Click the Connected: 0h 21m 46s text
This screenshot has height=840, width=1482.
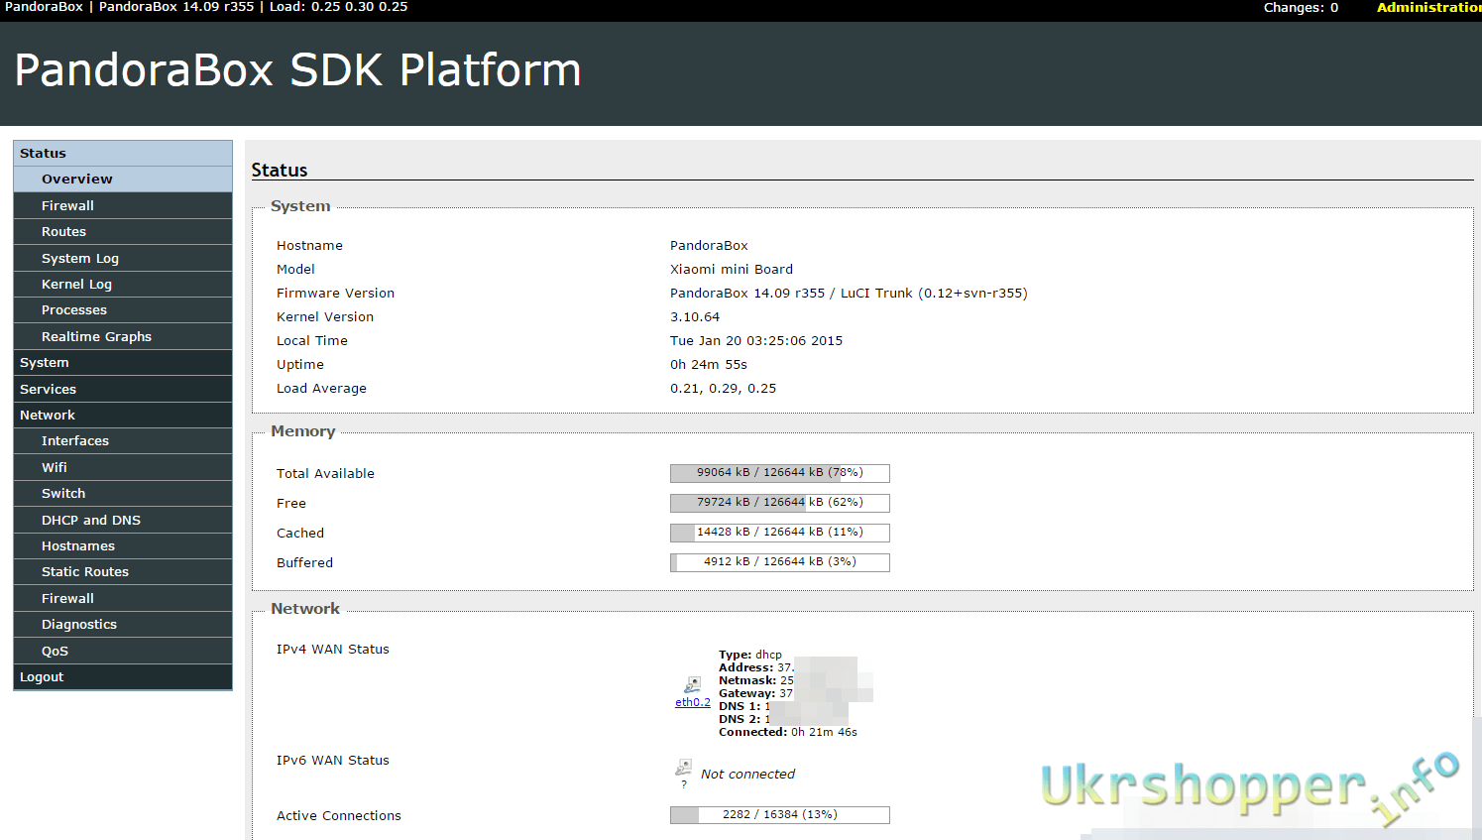(x=788, y=733)
